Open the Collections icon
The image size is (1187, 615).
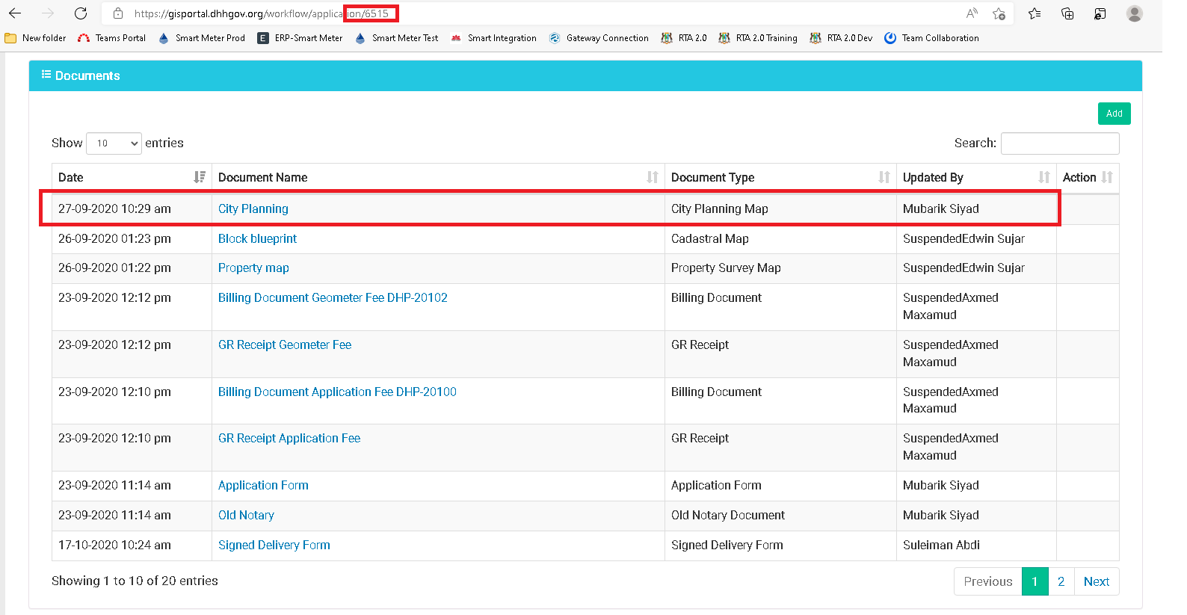(x=1067, y=13)
